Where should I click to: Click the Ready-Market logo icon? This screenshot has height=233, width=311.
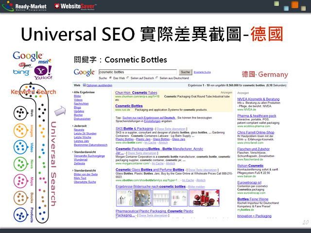click(x=8, y=6)
